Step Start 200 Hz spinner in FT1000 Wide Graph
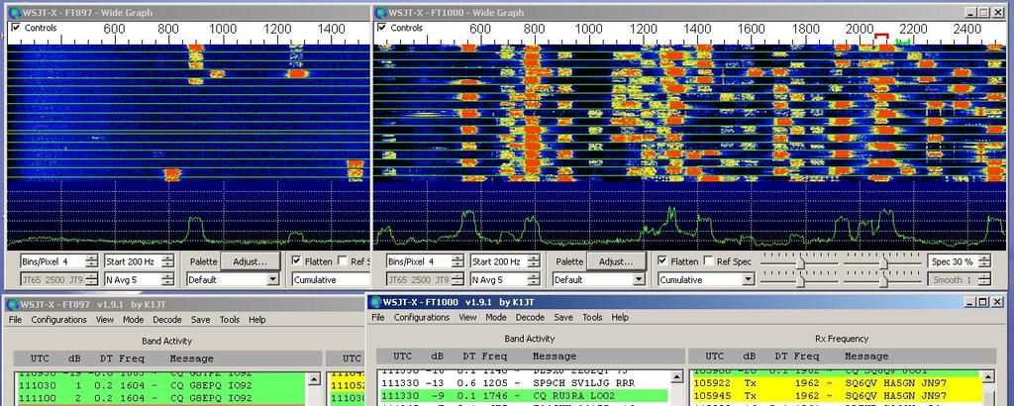The width and height of the screenshot is (1014, 406). click(534, 261)
